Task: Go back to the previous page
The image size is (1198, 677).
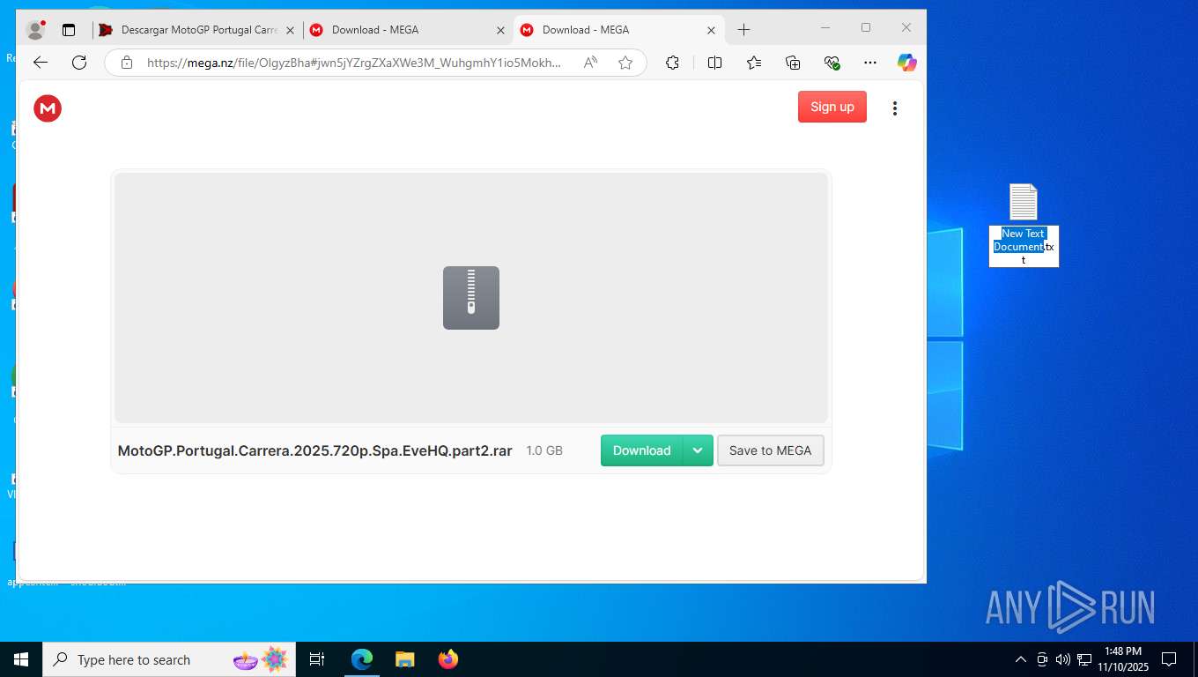Action: [40, 63]
